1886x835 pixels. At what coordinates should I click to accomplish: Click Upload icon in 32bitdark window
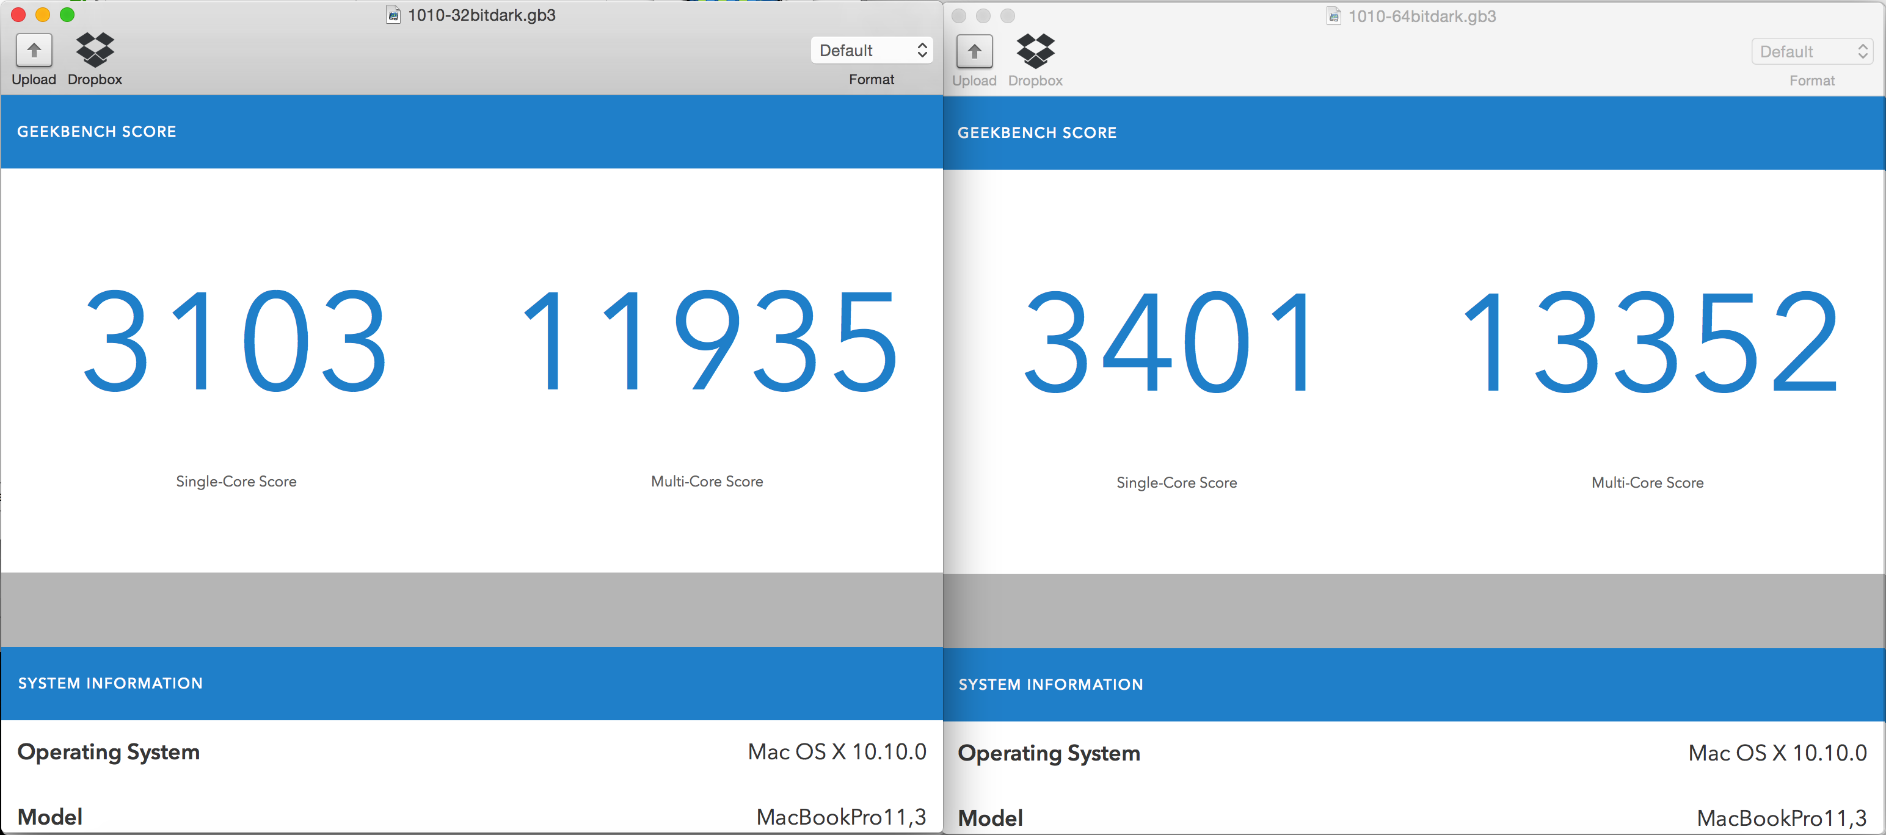tap(34, 50)
